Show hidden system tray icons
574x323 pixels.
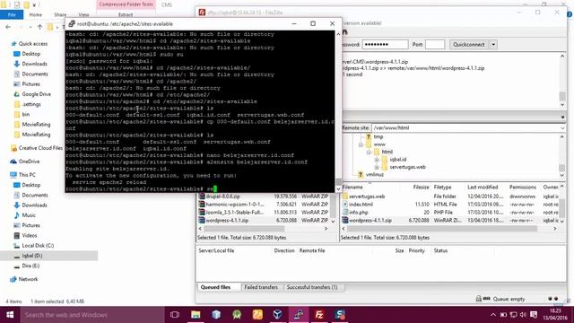492,315
